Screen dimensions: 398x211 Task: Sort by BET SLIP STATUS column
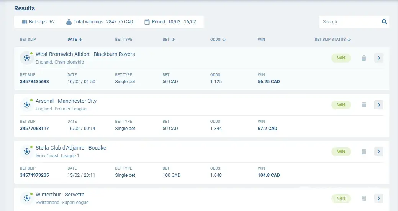point(332,40)
